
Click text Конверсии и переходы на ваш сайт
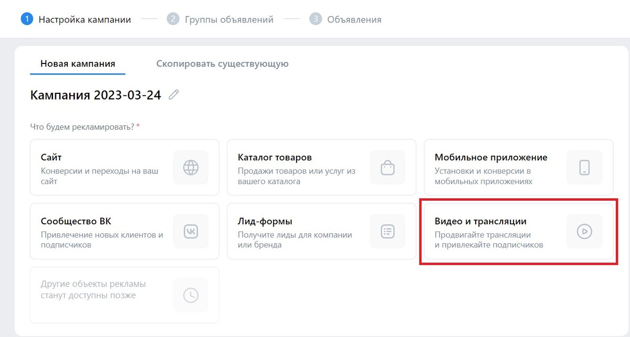(100, 176)
